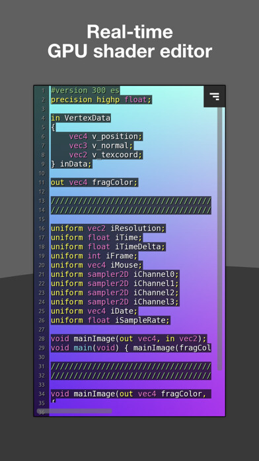Click the slash comment on line 31
This screenshot has height=461, width=259.
point(131,366)
